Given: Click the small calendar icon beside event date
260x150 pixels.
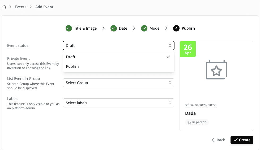Looking at the screenshot, I should point(187,105).
